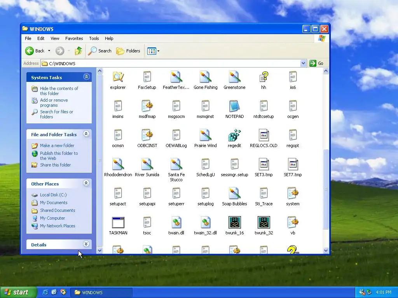Select the twunk_16 application icon

234,222
